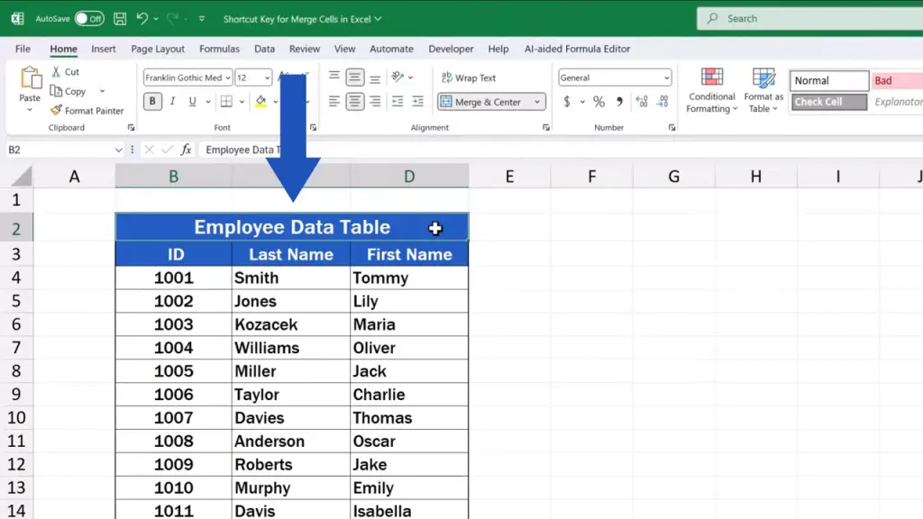Image resolution: width=923 pixels, height=519 pixels.
Task: Toggle Bold formatting button
Action: [x=152, y=102]
